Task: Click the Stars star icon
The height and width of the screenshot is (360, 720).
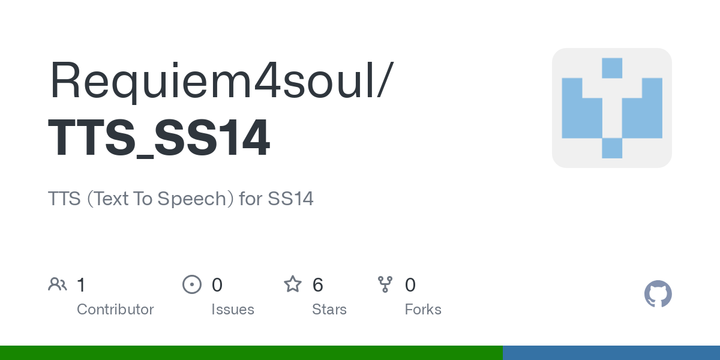Action: point(293,284)
